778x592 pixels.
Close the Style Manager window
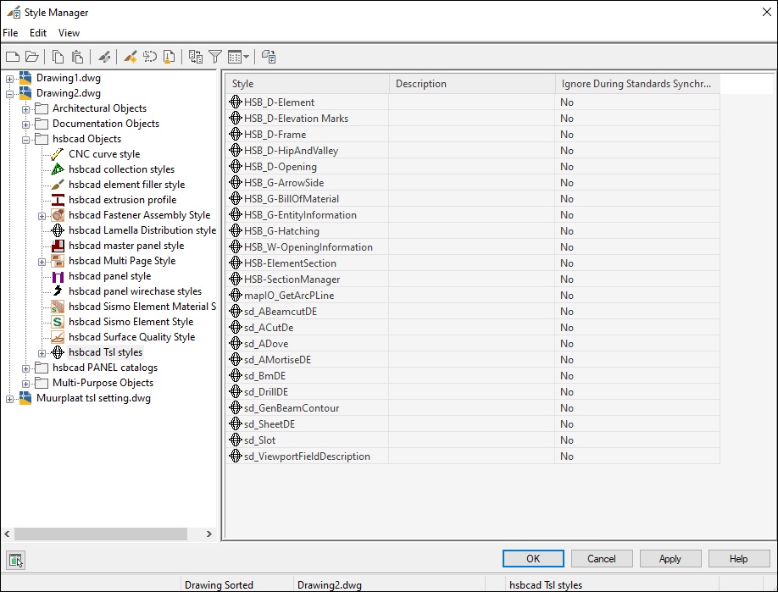(767, 13)
